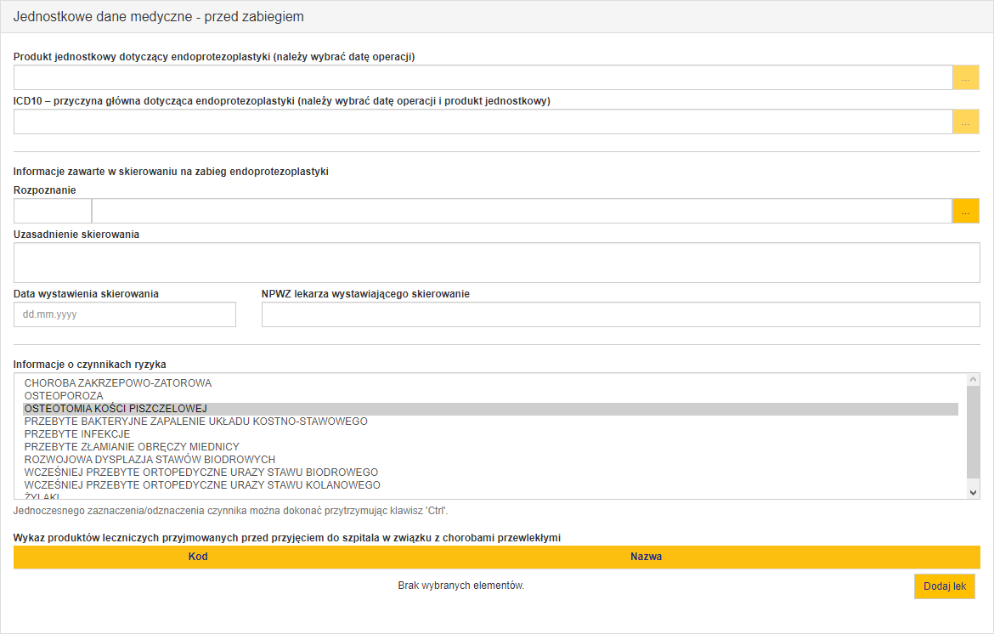The width and height of the screenshot is (994, 634).
Task: Select PRZEBYTE INFEKCJE risk factor
Action: click(x=77, y=434)
